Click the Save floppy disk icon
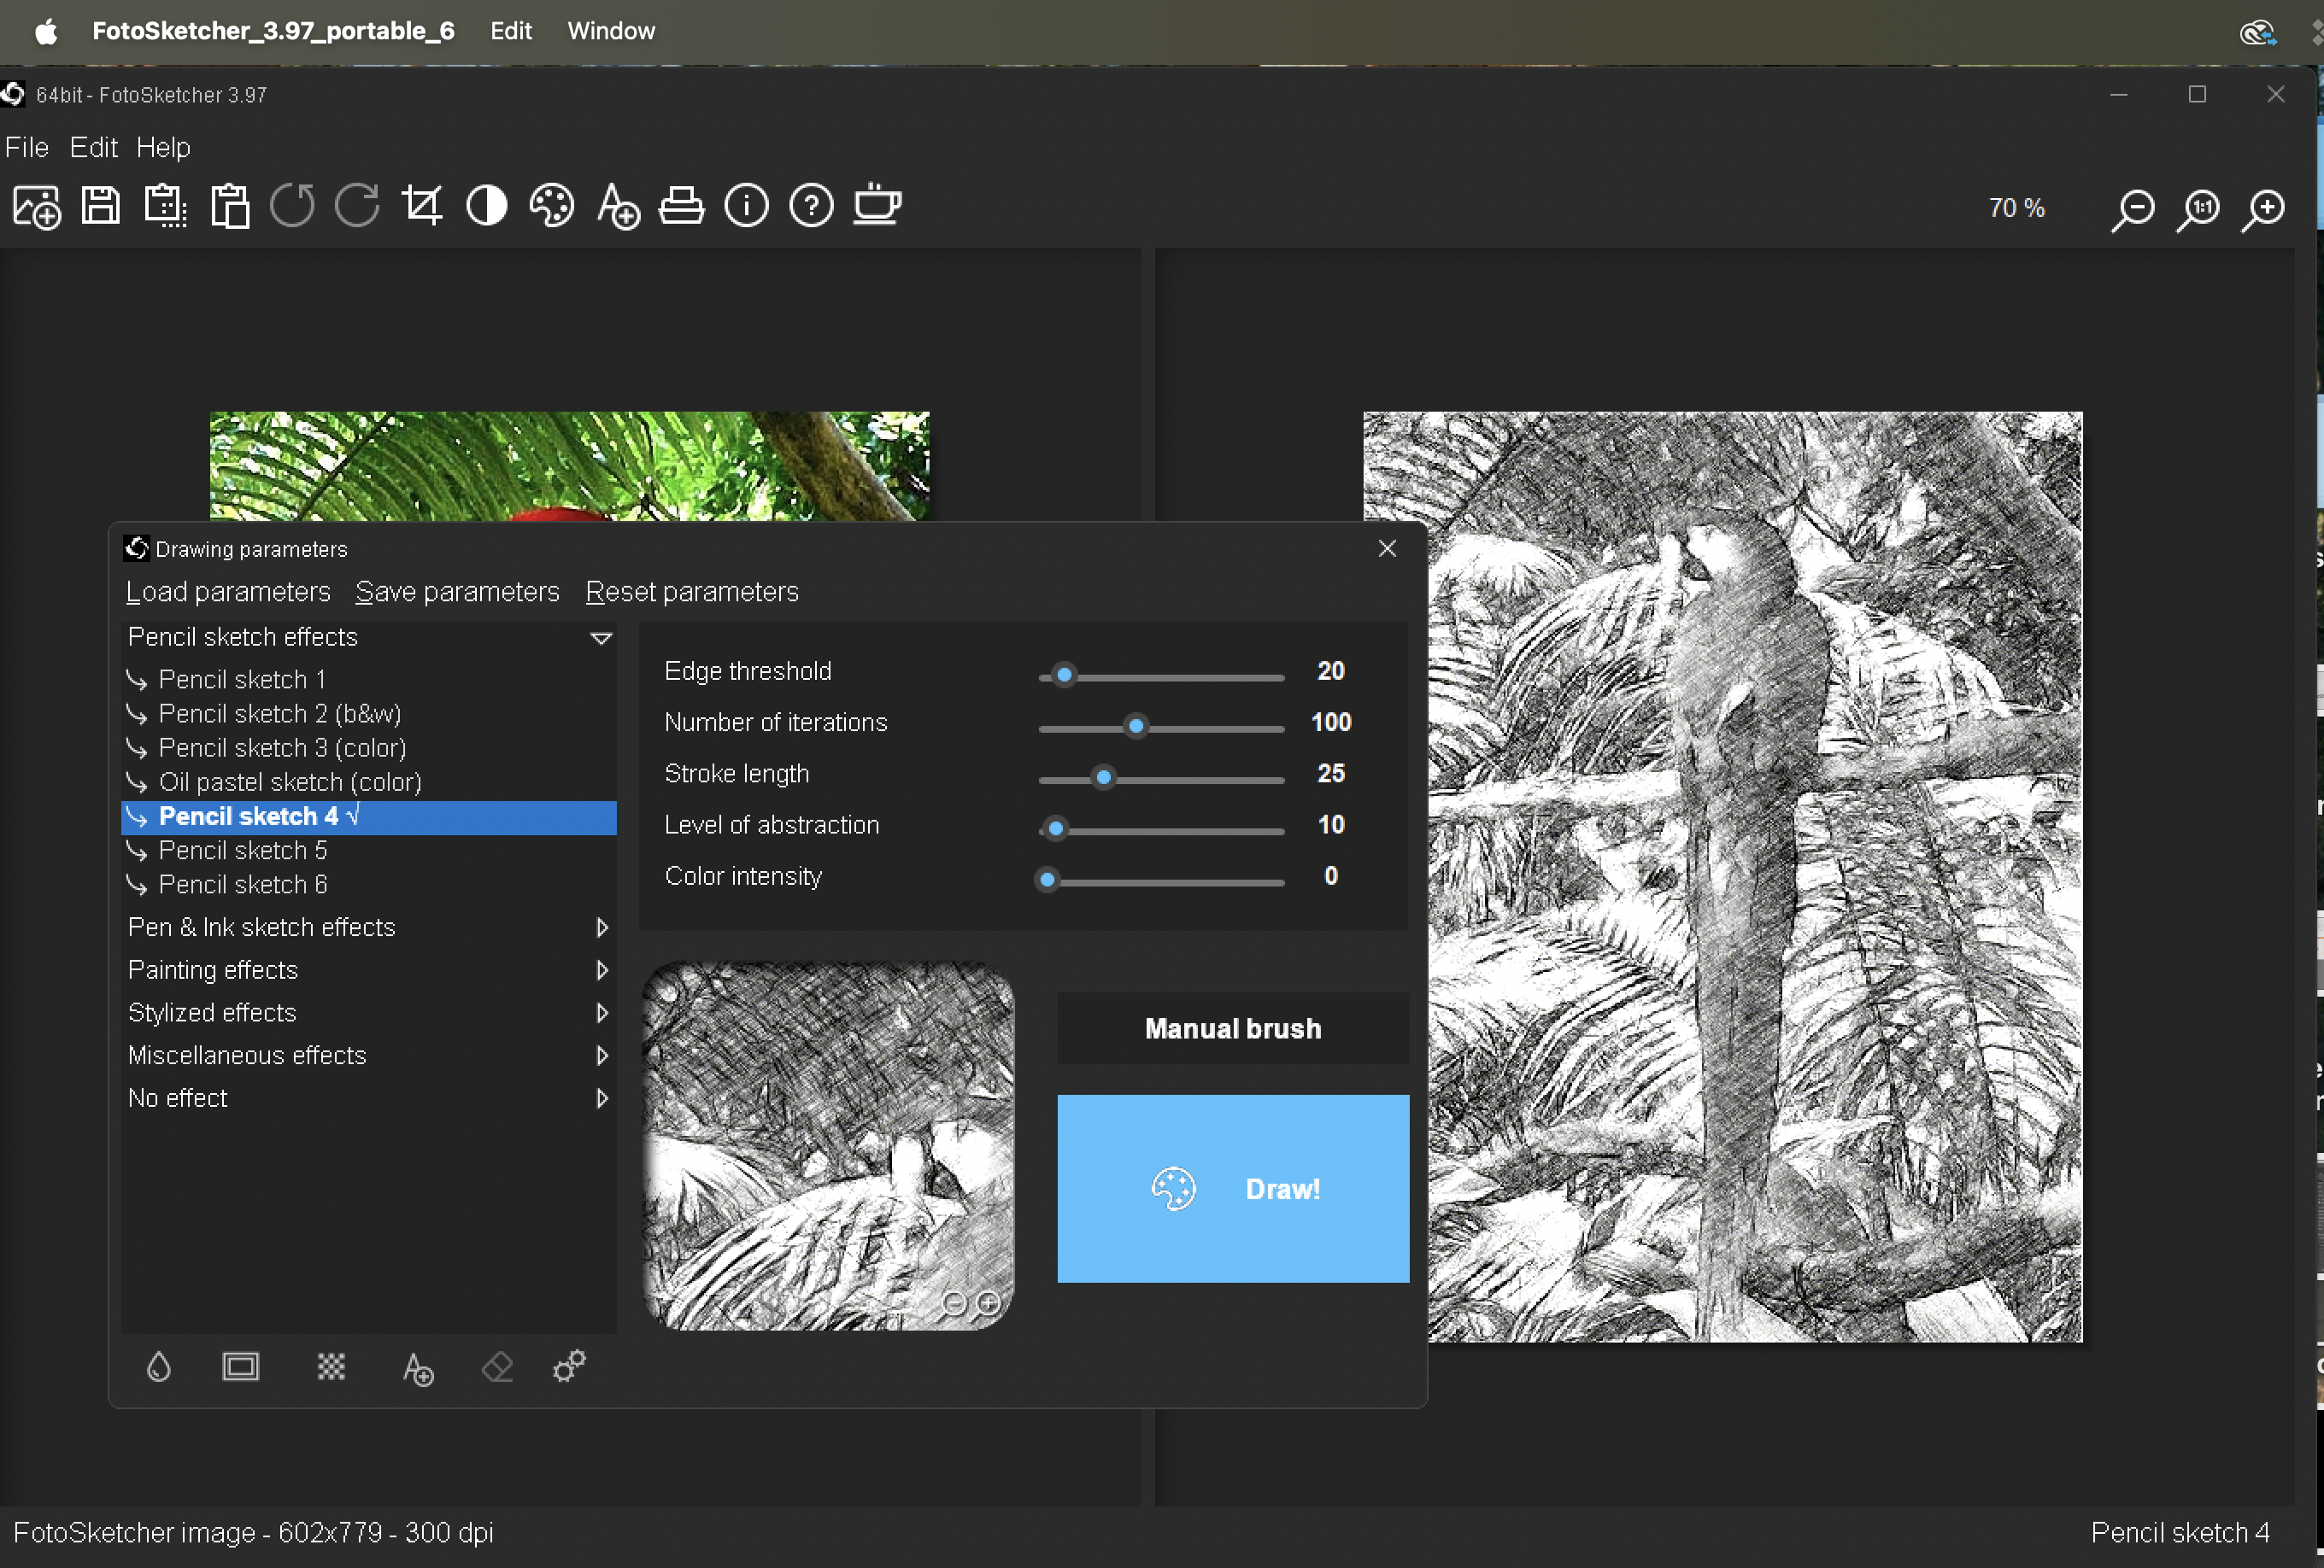 point(100,206)
